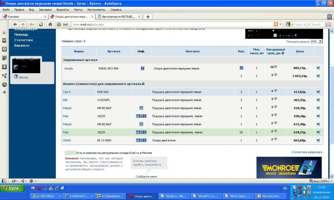Open the closed tabs trash icon

329,16
